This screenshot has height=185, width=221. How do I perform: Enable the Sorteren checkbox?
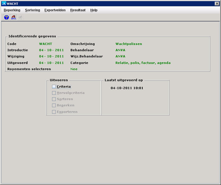pyautogui.click(x=54, y=99)
